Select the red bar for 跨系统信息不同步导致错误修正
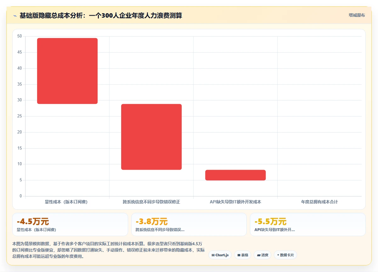This screenshot has width=378, height=272. click(x=151, y=137)
